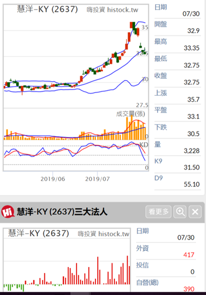Screen dimensions: 206x295
Task: Click the 自營(總) label
Action: coord(147,283)
